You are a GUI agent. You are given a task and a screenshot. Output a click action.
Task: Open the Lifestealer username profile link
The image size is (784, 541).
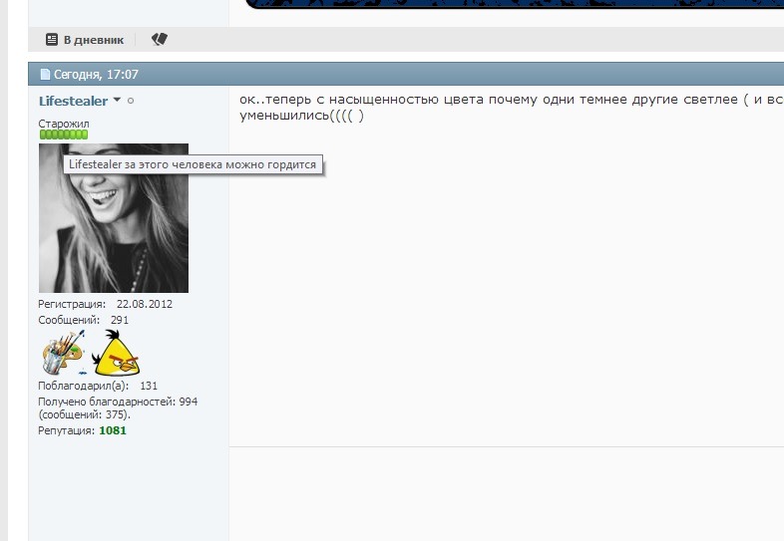point(73,101)
